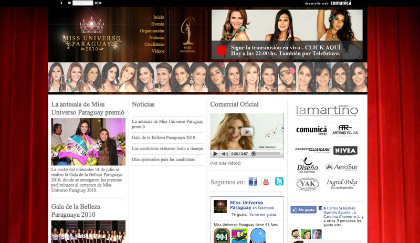Click Miss Universo Paraguay Facebook page title
The image size is (420, 243).
(x=246, y=205)
